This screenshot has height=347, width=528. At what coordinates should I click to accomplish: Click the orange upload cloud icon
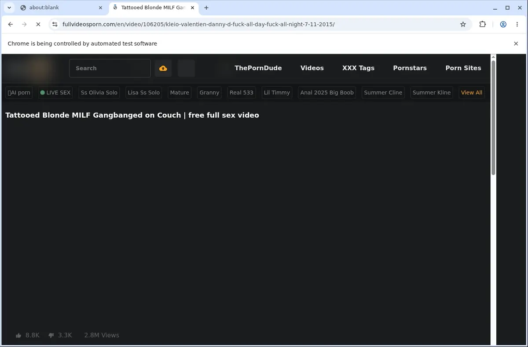click(x=163, y=68)
